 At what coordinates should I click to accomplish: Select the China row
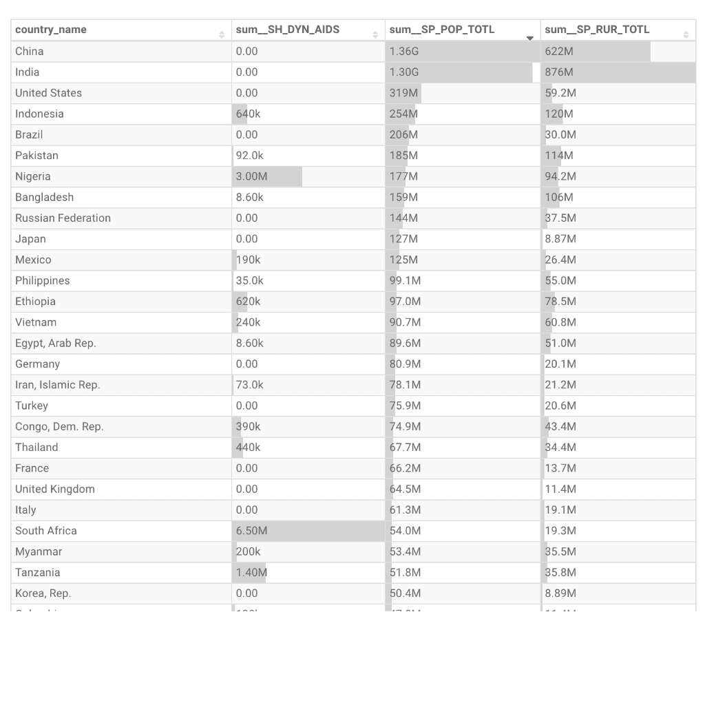click(353, 51)
